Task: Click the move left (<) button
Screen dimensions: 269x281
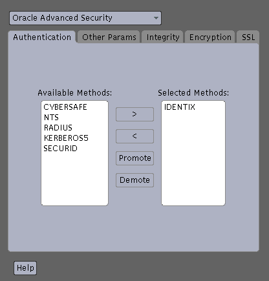Action: (x=134, y=136)
